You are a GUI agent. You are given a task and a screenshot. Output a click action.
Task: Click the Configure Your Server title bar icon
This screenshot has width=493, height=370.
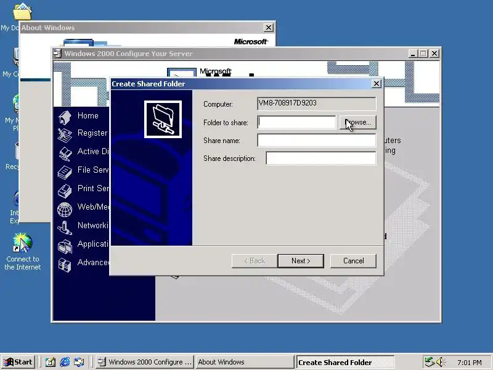click(x=57, y=54)
